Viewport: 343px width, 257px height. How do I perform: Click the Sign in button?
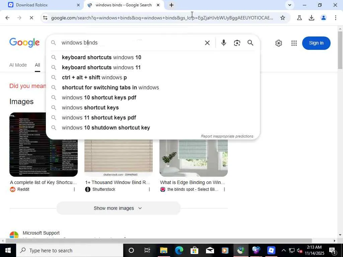(x=316, y=43)
